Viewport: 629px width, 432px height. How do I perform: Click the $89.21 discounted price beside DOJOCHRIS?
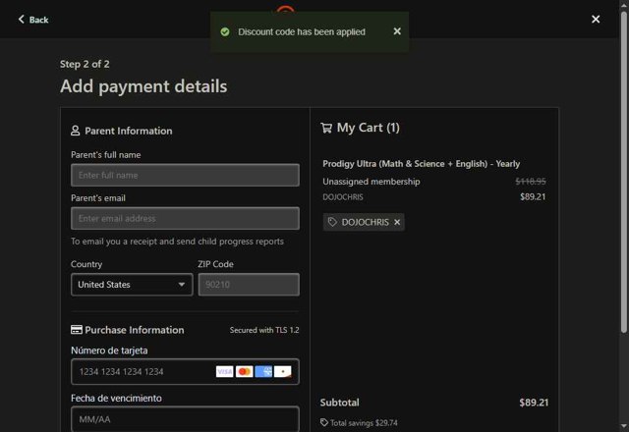(533, 196)
